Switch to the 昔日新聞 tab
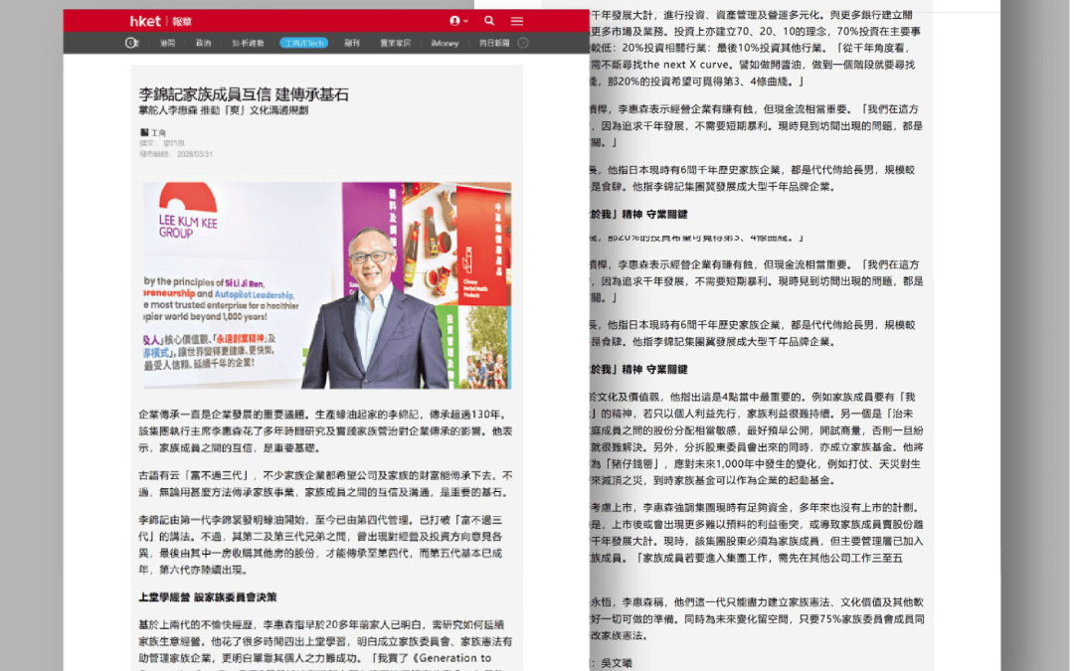The image size is (1074, 671). (x=494, y=43)
